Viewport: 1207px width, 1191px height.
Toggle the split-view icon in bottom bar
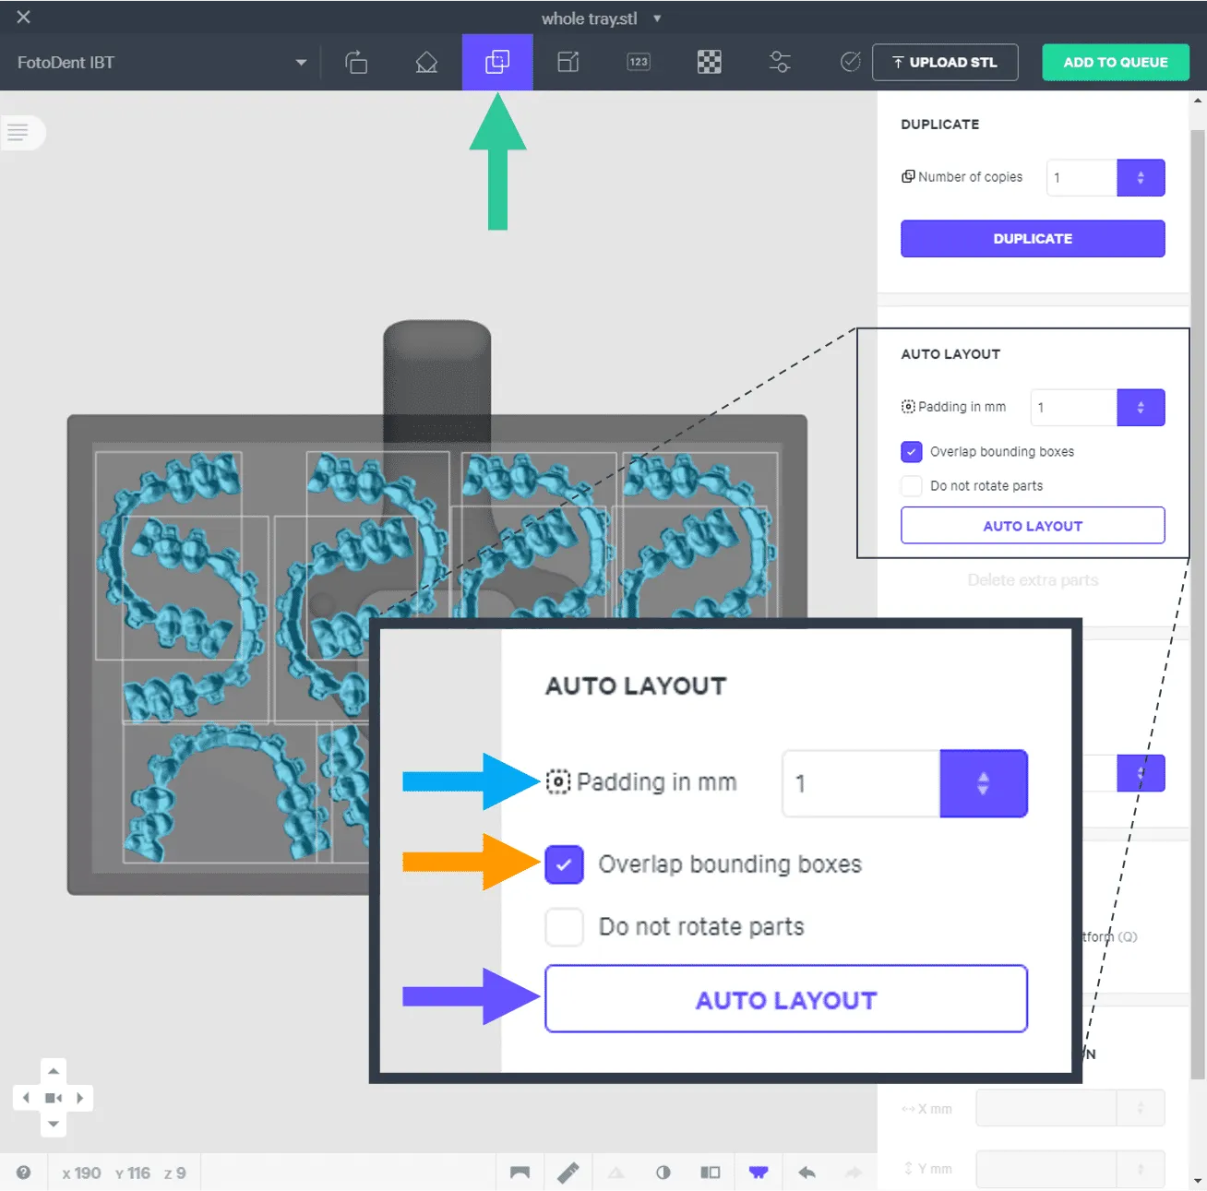tap(711, 1173)
